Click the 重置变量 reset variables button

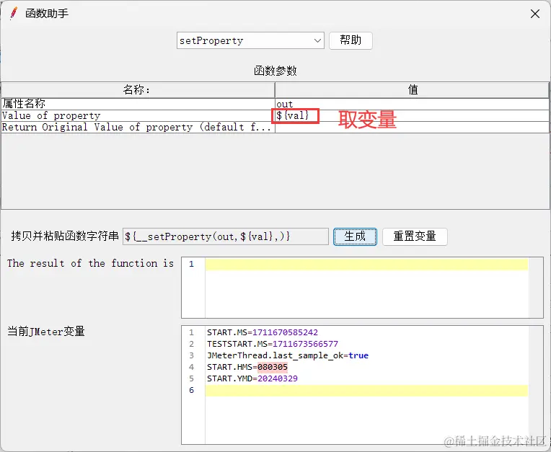[x=415, y=236]
